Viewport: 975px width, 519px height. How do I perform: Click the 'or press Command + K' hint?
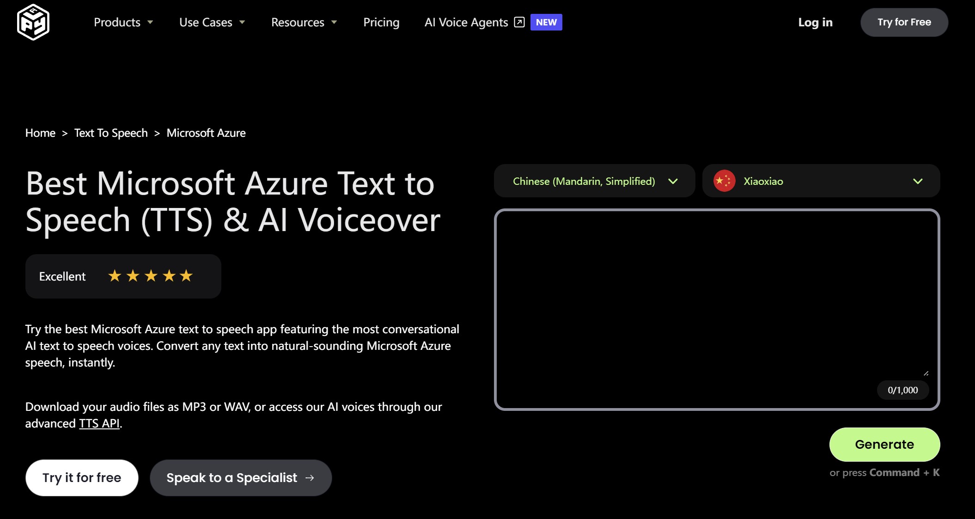884,473
